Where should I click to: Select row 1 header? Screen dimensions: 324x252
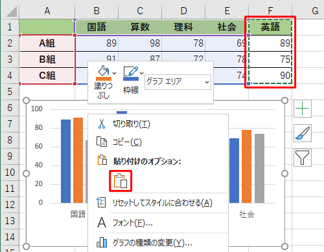pos(10,27)
